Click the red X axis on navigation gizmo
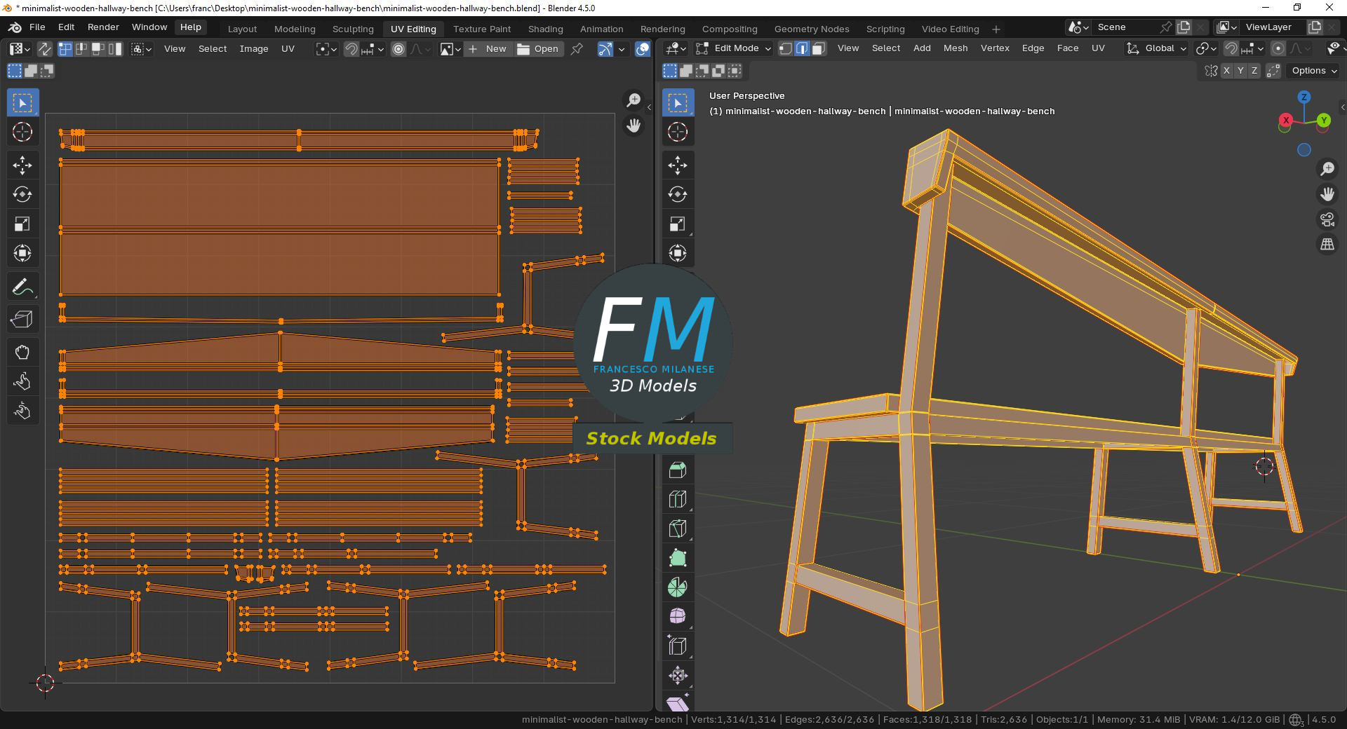 1285,121
